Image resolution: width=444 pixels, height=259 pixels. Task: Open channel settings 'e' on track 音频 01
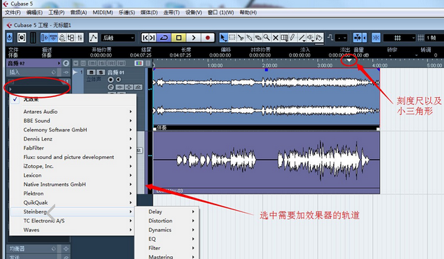coord(111,87)
